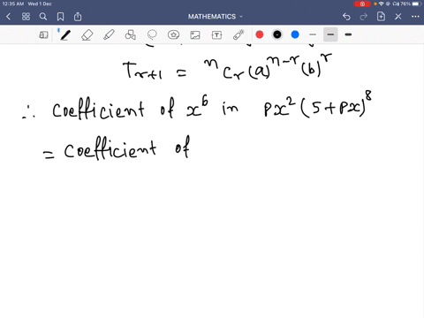The width and height of the screenshot is (424, 318).
Task: Choose the black pen color
Action: (x=277, y=34)
